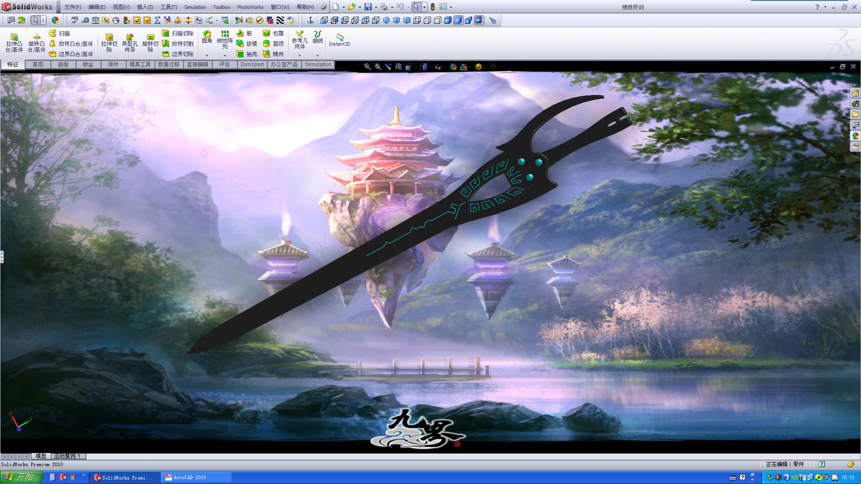The image size is (861, 484).
Task: Expand the Curves (曲线) dropdown arrow
Action: point(317,56)
